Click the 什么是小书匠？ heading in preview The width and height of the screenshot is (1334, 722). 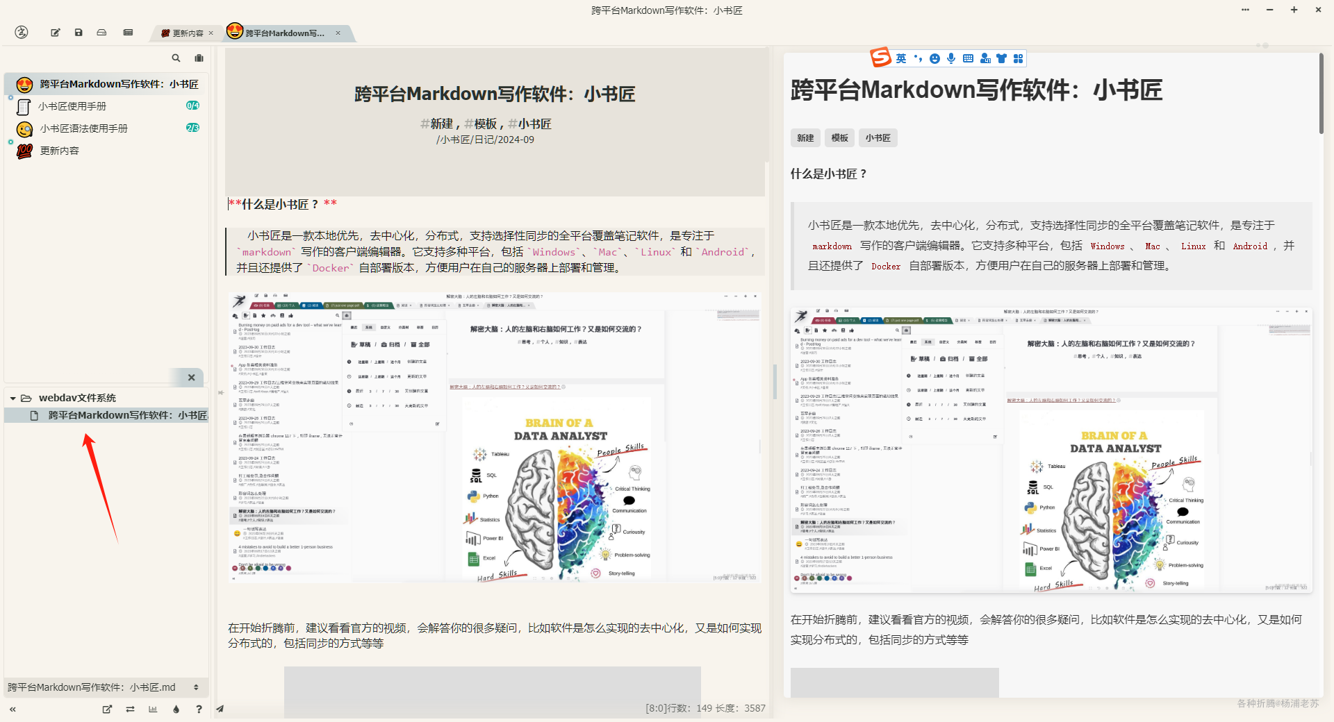pyautogui.click(x=828, y=174)
